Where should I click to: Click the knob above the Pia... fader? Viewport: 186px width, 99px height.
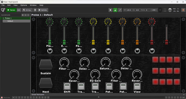(x=50, y=22)
